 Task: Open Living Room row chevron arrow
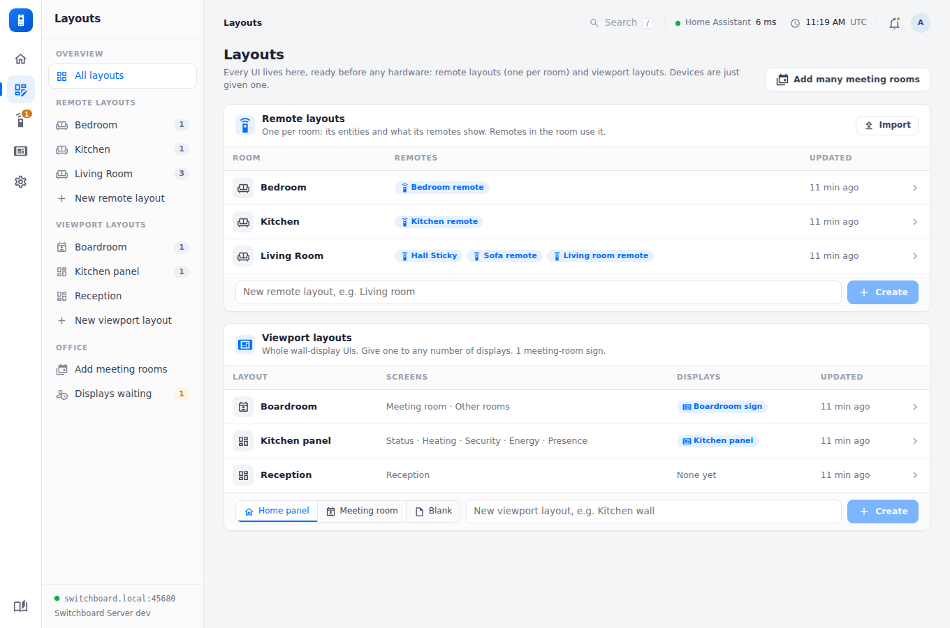point(915,256)
